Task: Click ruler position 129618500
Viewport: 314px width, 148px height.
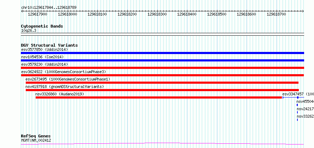Action: tap(217, 14)
